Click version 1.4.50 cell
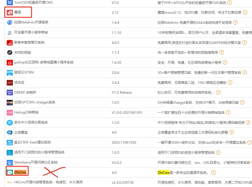This screenshot has height=187, width=252. (117, 62)
